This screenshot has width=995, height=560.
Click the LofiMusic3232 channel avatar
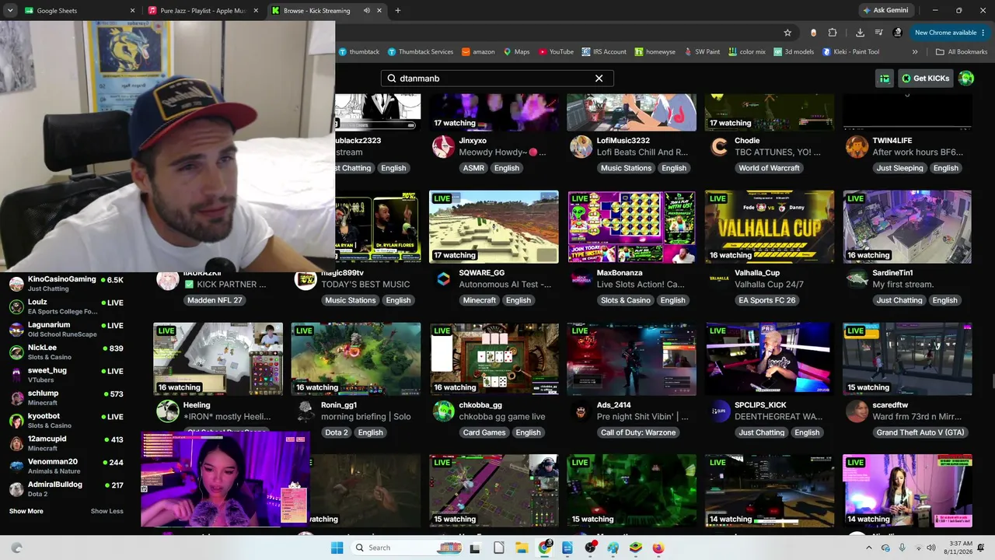pyautogui.click(x=581, y=146)
